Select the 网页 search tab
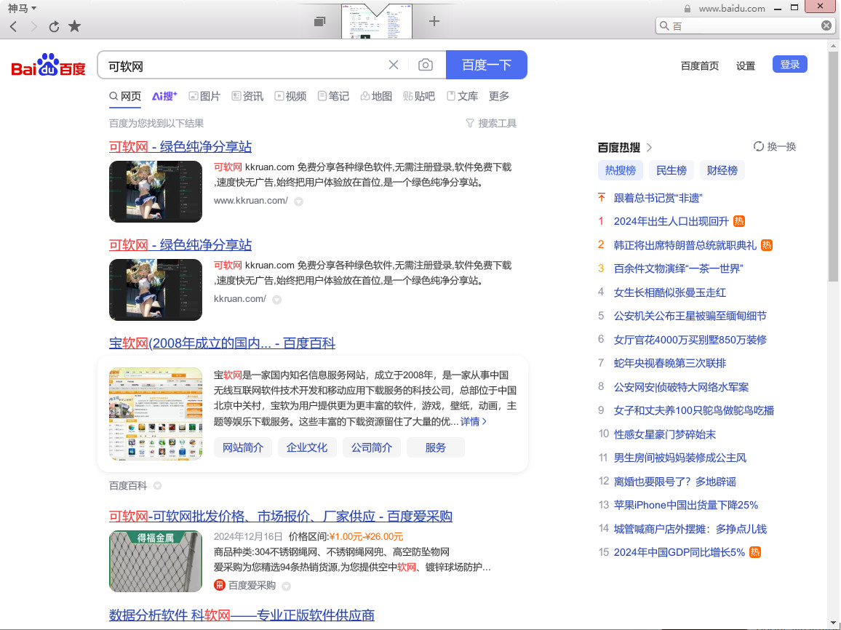 coord(125,96)
